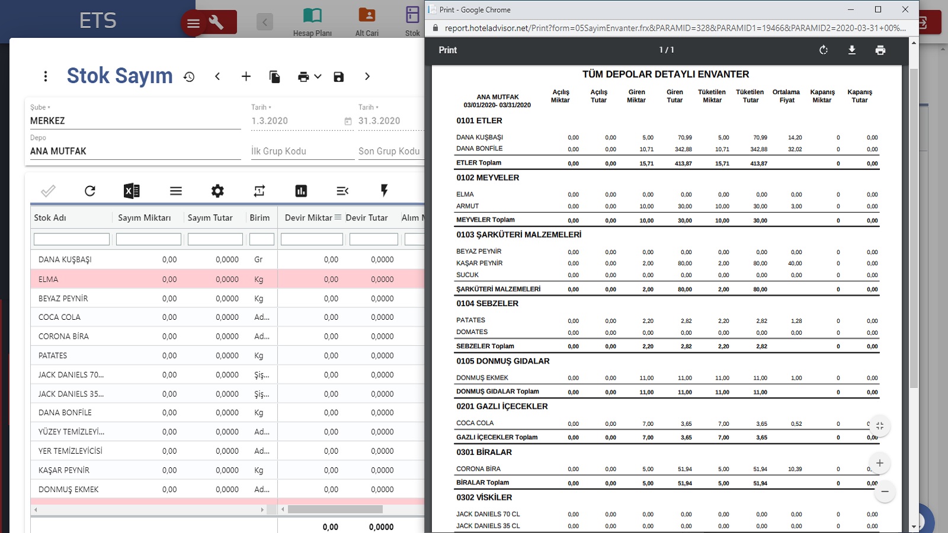The image size is (948, 533).
Task: Select the DANA KUŞBAŞI row
Action: click(x=228, y=259)
